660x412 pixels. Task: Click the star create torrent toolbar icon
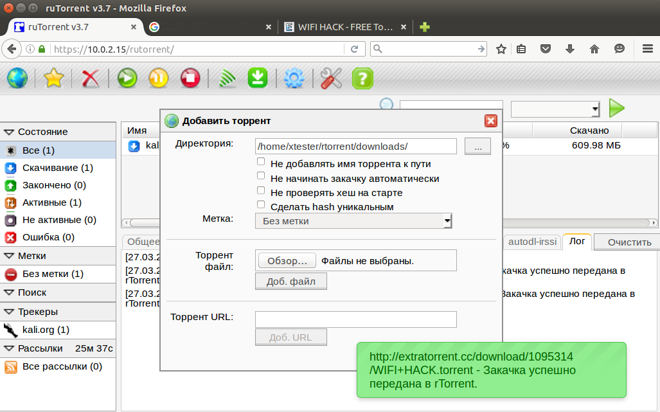point(53,78)
